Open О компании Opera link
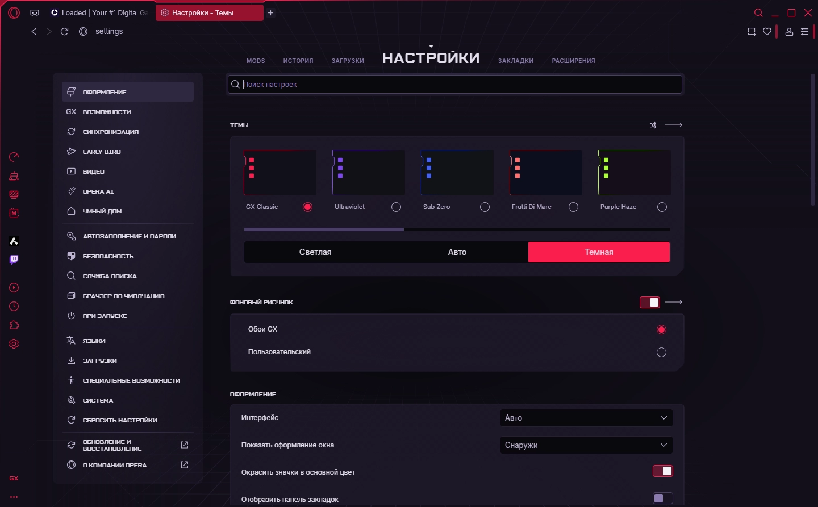 [x=128, y=465]
